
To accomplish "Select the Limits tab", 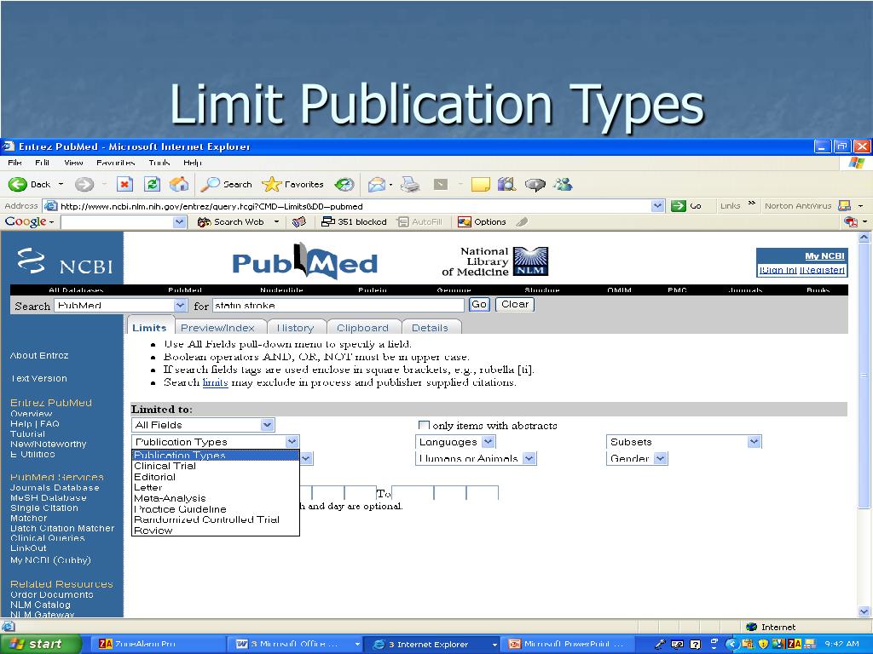I will (150, 327).
